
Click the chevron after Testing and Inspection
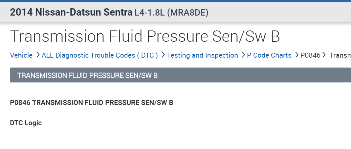point(243,55)
